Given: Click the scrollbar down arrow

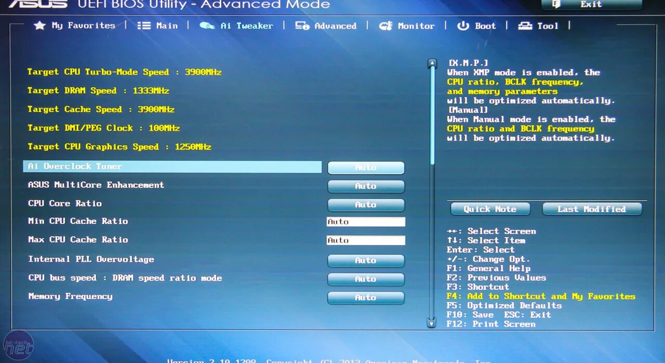Looking at the screenshot, I should click(x=432, y=322).
